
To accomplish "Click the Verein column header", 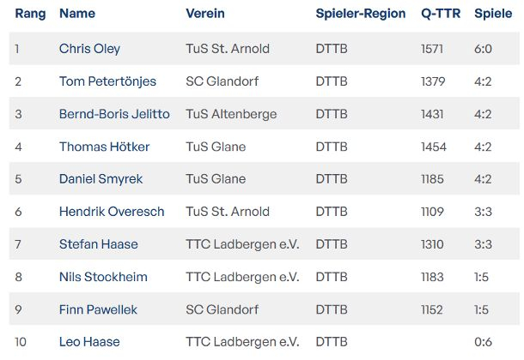I will pyautogui.click(x=206, y=14).
